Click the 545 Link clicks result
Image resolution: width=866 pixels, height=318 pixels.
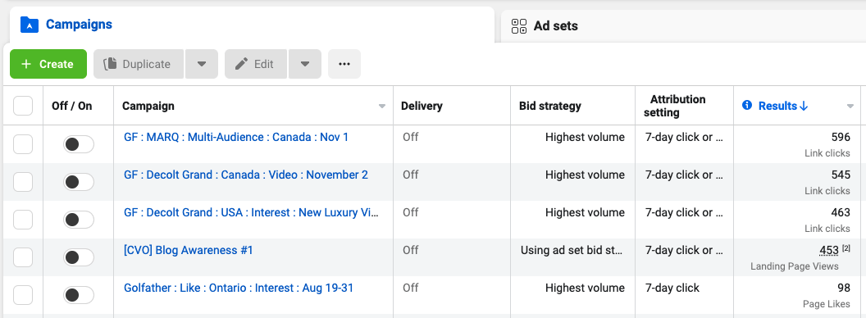pyautogui.click(x=841, y=175)
